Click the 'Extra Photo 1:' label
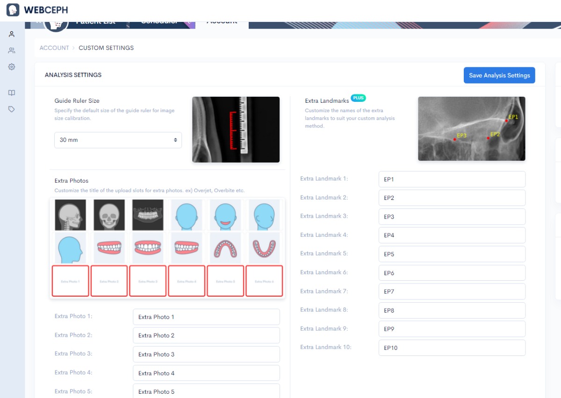This screenshot has width=561, height=398. click(73, 316)
